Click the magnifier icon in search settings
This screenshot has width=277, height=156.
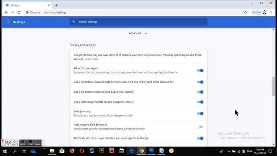pos(74,22)
